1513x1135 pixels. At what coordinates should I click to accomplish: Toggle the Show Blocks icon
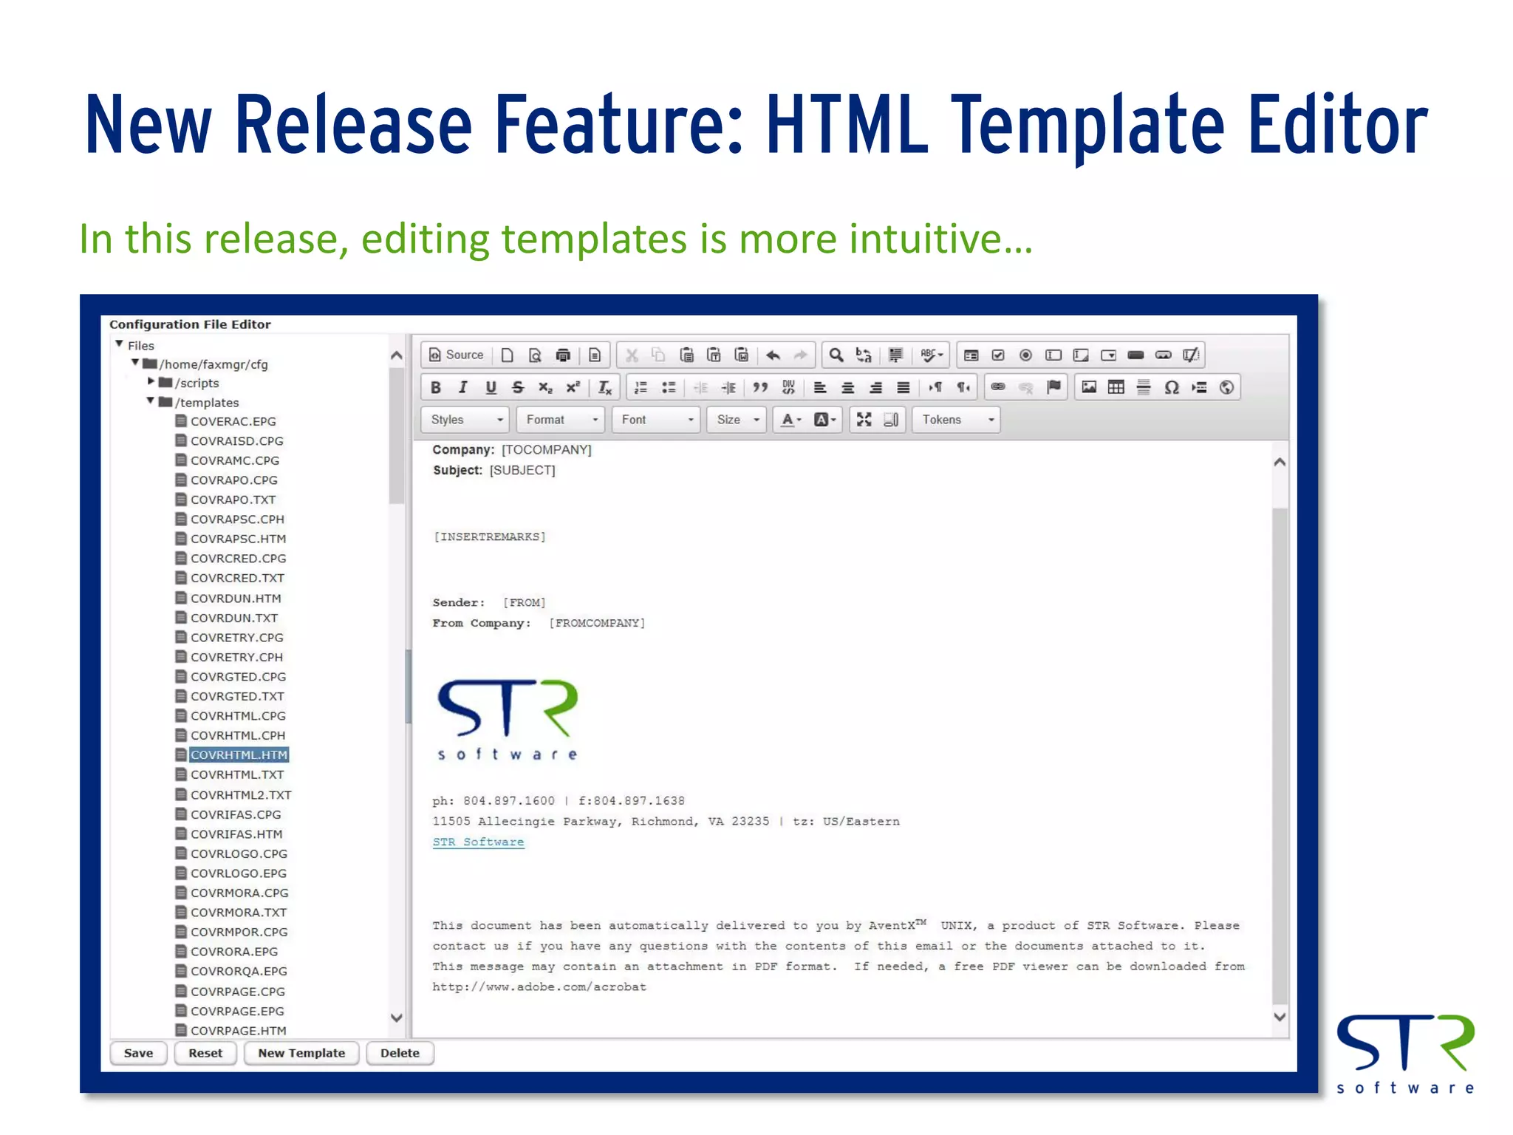click(x=891, y=420)
